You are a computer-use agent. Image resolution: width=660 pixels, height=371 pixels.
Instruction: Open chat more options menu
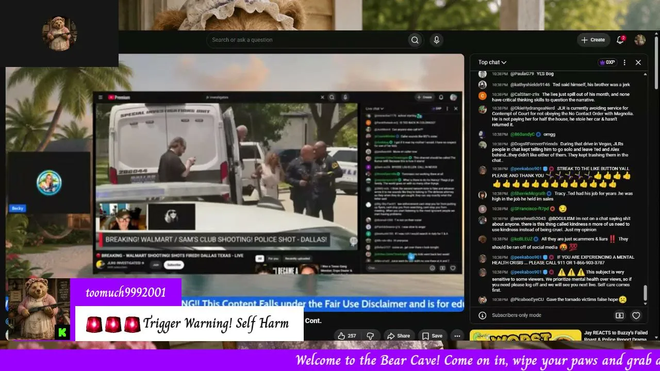coord(624,62)
